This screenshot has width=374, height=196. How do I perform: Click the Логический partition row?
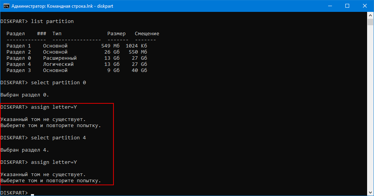(76, 64)
